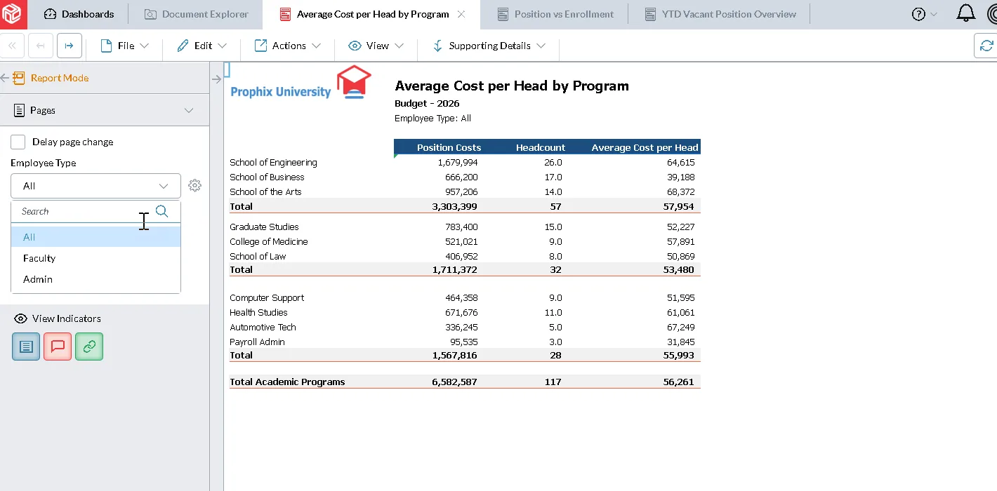Click the circular icon beside the bell
The image size is (997, 491).
click(x=991, y=13)
